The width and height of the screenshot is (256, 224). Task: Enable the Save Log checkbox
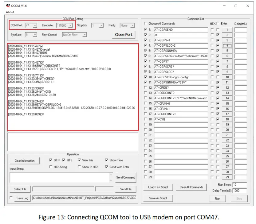11,198
